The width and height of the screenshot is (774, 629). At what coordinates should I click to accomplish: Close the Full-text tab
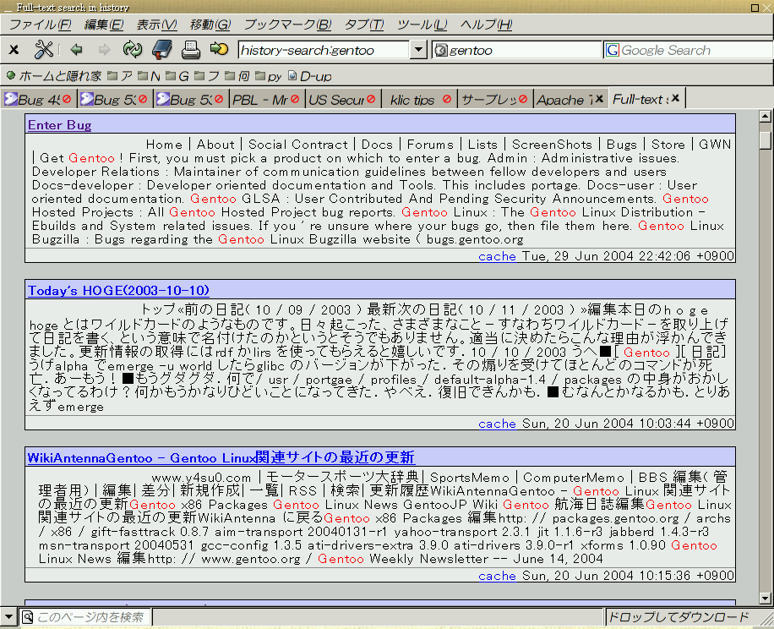click(x=675, y=98)
